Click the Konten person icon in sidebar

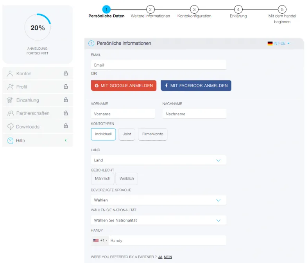[10, 73]
